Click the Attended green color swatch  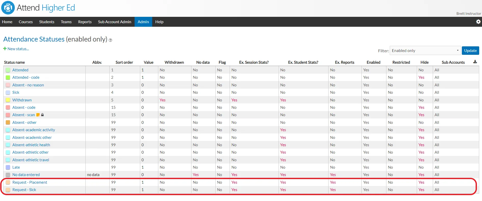(8, 70)
